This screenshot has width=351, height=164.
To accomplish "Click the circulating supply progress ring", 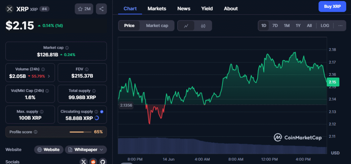I will tap(97, 118).
